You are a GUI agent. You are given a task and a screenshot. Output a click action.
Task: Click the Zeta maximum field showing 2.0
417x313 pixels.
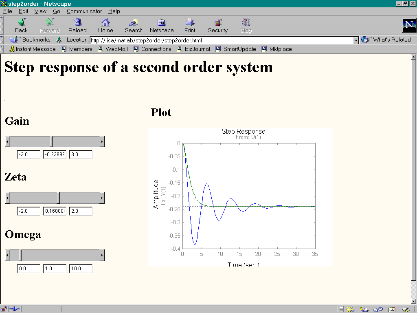point(81,211)
